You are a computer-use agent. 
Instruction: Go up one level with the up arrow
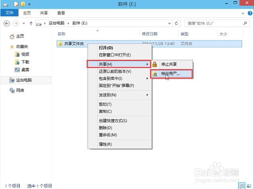point(31,24)
